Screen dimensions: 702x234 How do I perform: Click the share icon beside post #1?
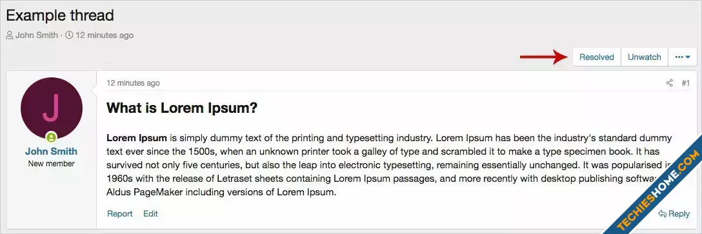click(669, 83)
